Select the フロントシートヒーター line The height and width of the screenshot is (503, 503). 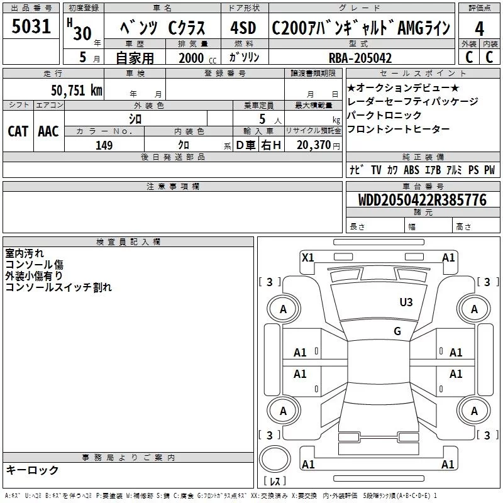[x=399, y=129]
